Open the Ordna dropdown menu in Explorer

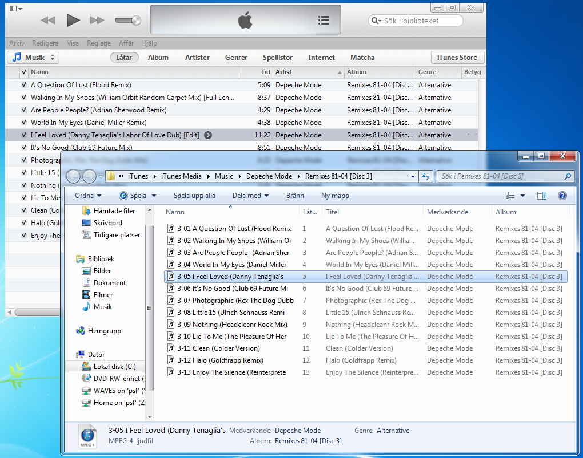click(88, 196)
